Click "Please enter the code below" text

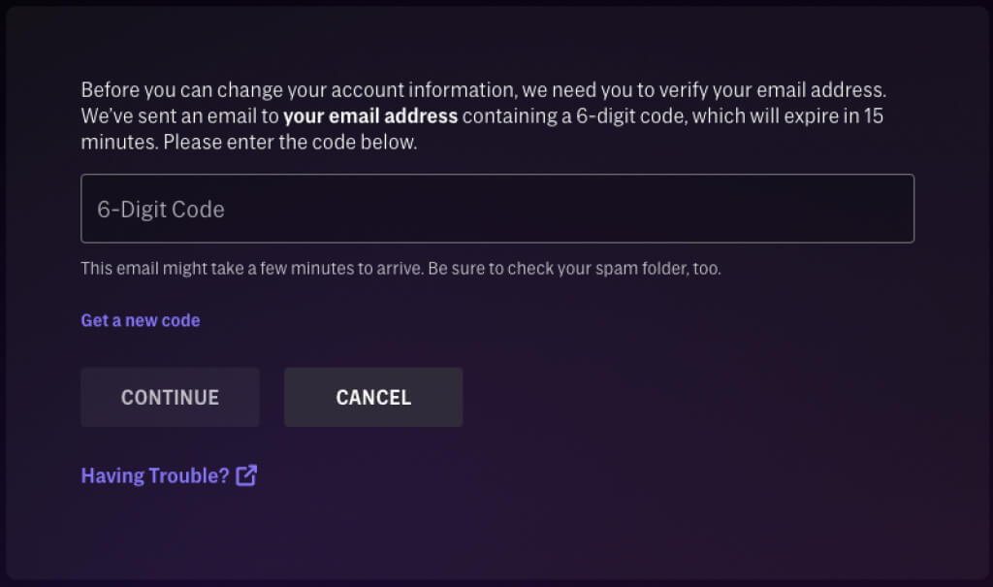291,143
